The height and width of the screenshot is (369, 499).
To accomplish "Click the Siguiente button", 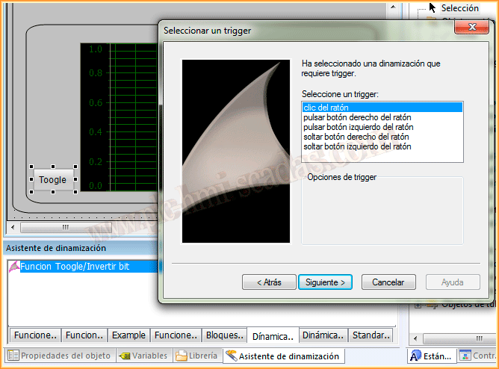I will click(x=325, y=282).
